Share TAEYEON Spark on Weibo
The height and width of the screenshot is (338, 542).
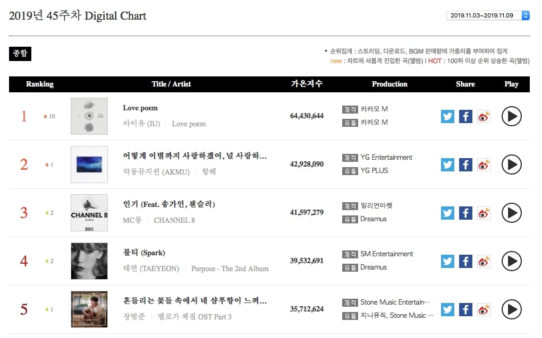click(484, 262)
